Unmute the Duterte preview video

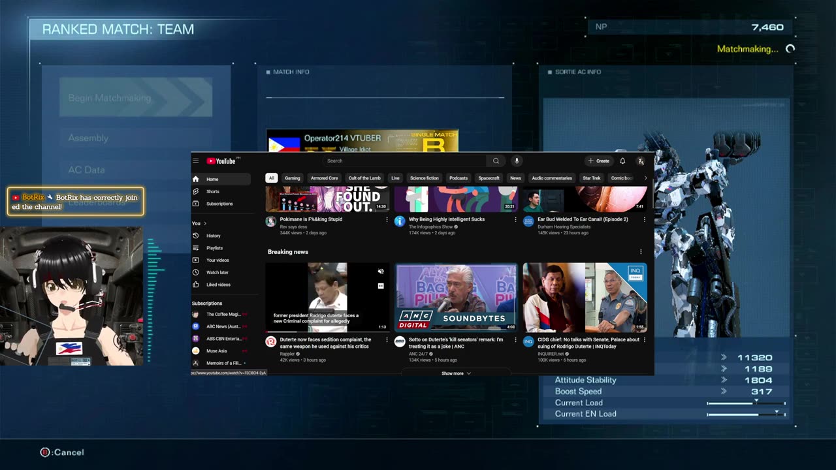click(x=381, y=272)
